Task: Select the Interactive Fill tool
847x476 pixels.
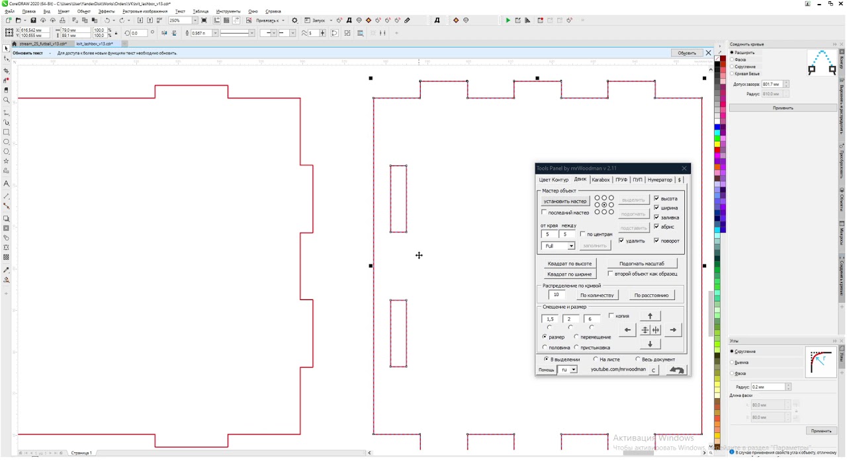Action: [7, 280]
